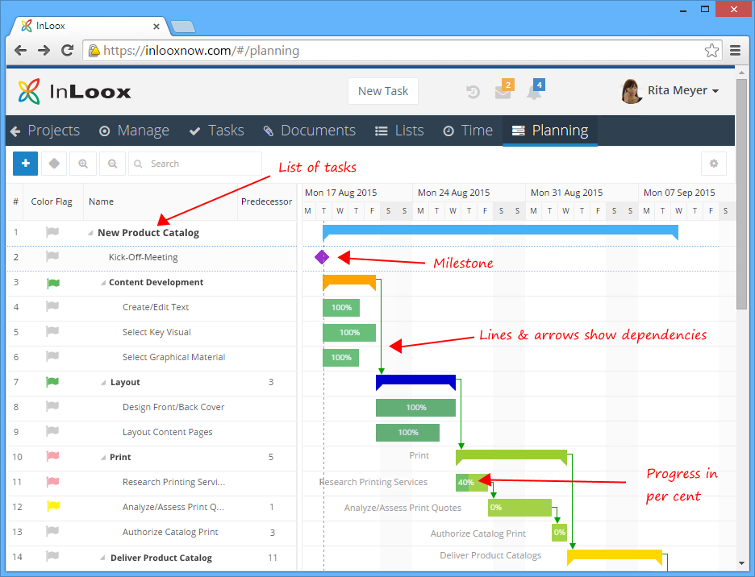Close the InLoox browser tab
Viewport: 755px width, 577px height.
point(156,27)
